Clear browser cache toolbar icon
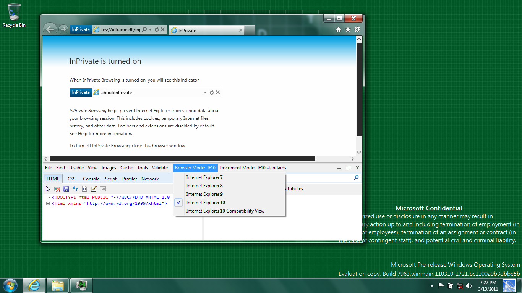522x293 pixels. click(57, 189)
